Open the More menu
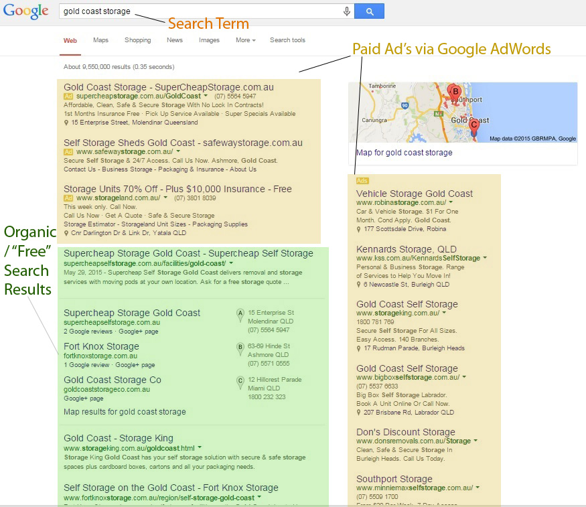This screenshot has width=586, height=507. [x=245, y=40]
